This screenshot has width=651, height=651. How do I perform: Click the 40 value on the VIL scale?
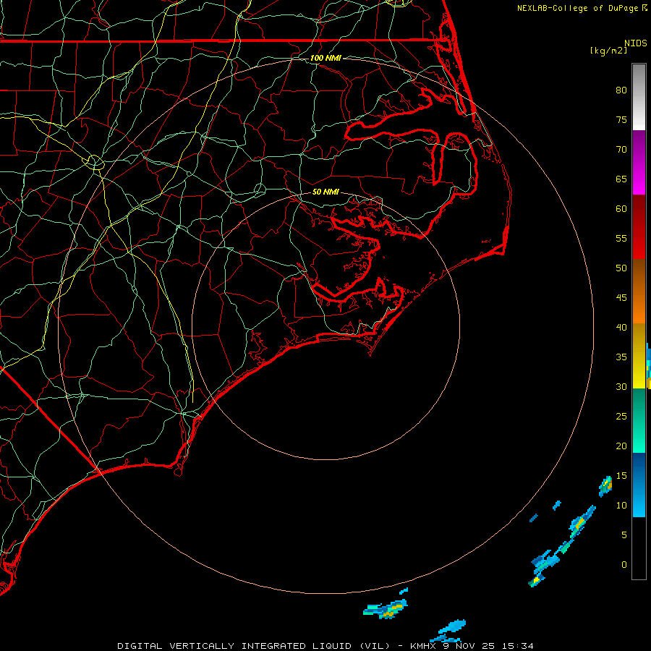pos(621,328)
